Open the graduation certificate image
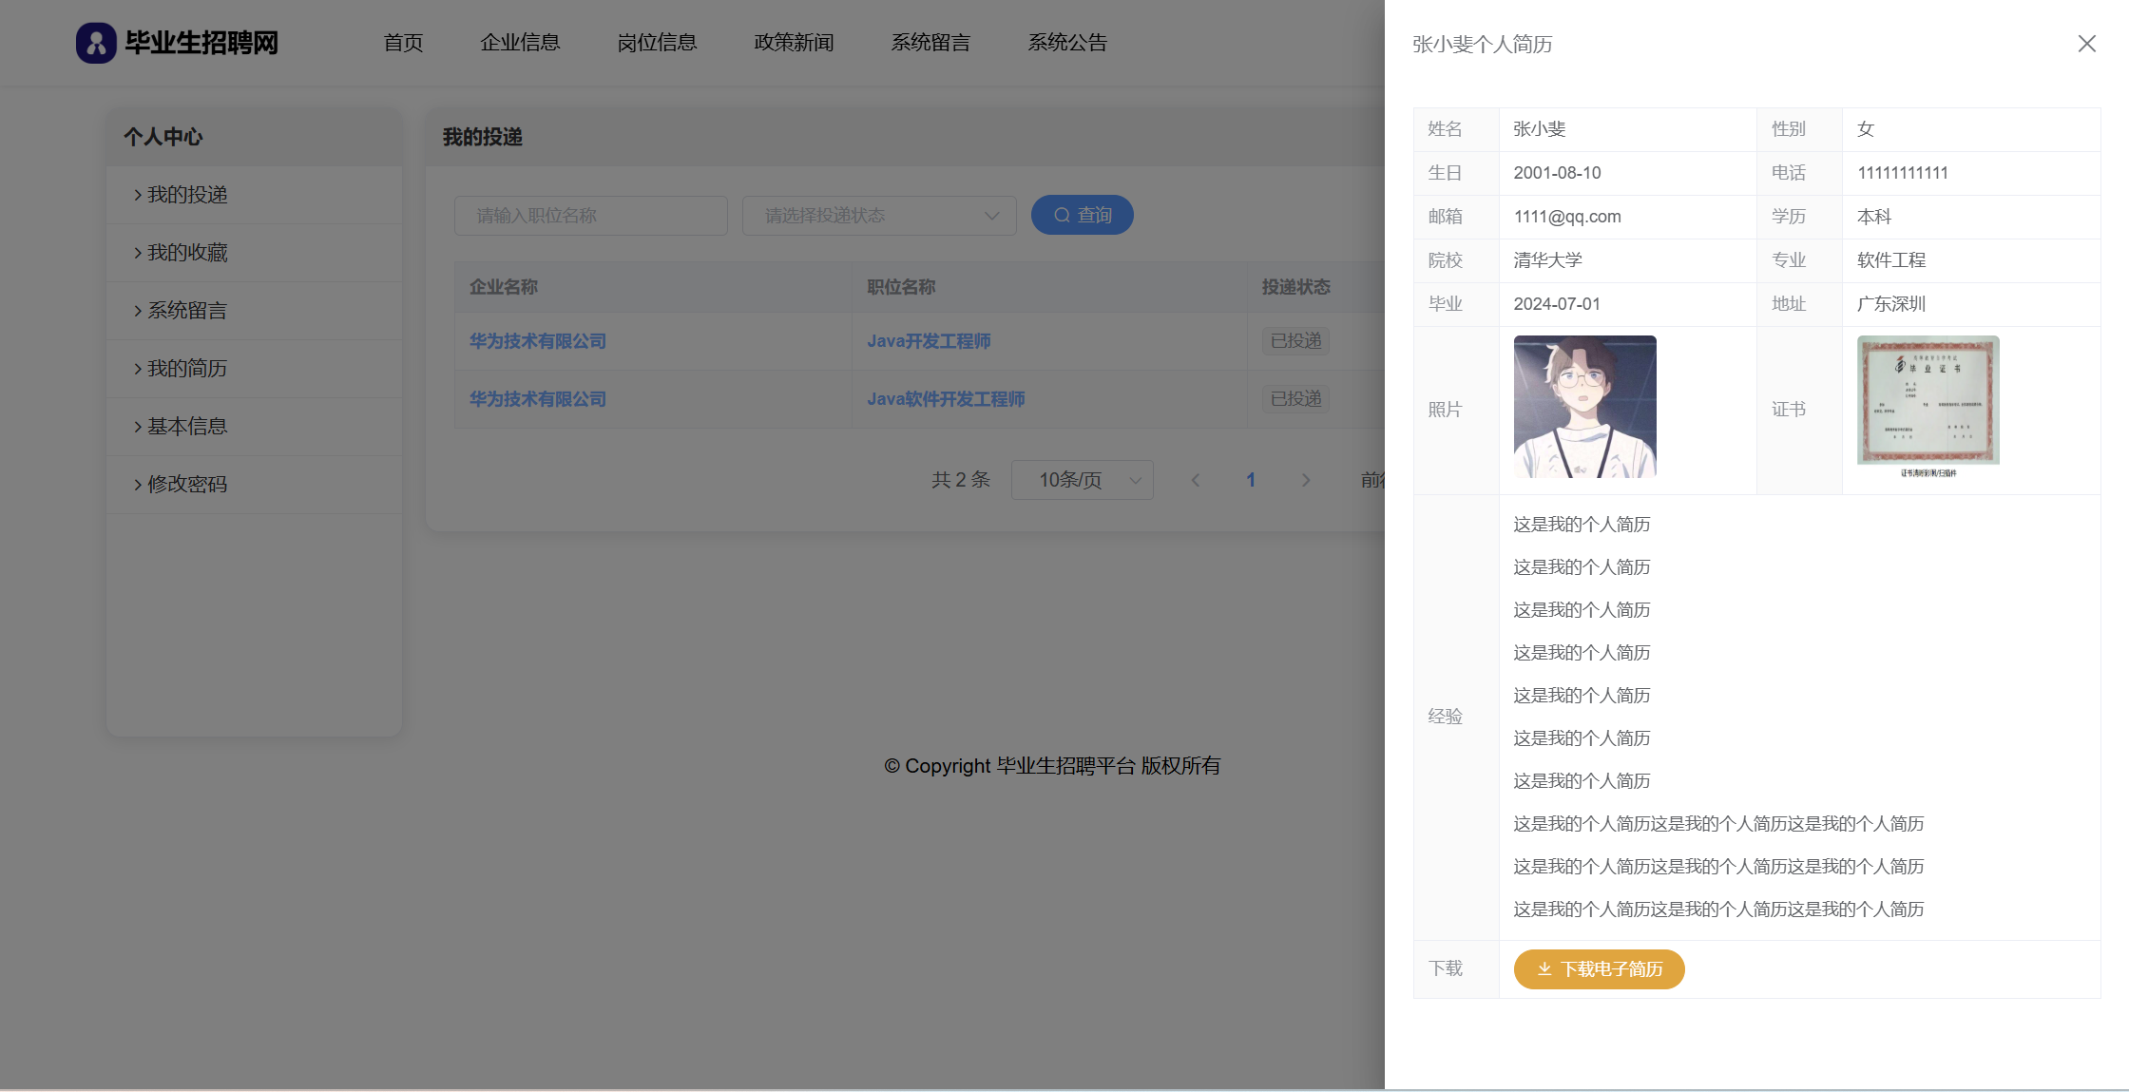Viewport: 2129px width, 1092px height. [x=1928, y=405]
